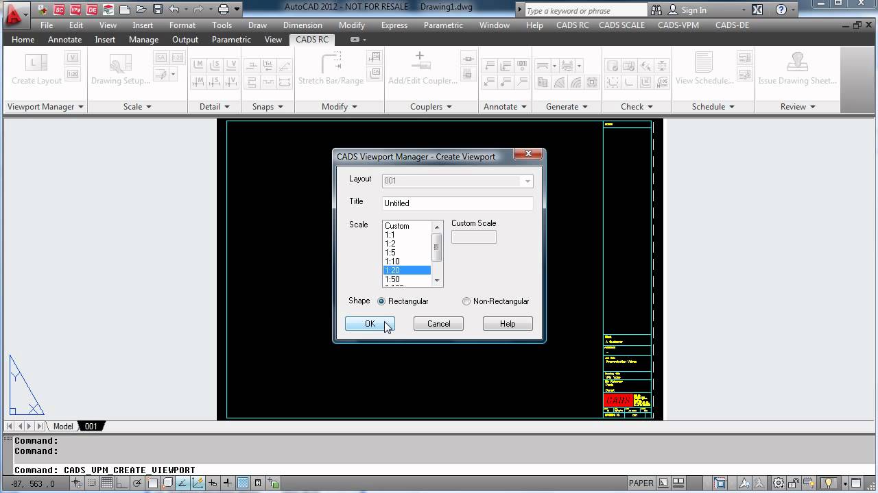Screen dimensions: 878x493
Task: Open the CADS SCALE menu
Action: [621, 25]
